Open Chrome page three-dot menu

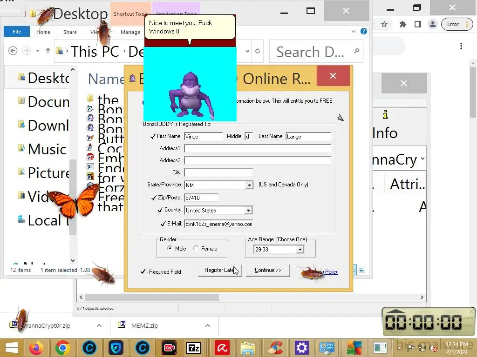461,46
